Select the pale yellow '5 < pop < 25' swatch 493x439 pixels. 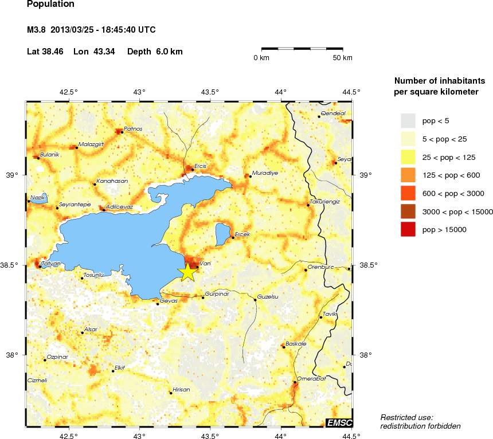pyautogui.click(x=408, y=139)
